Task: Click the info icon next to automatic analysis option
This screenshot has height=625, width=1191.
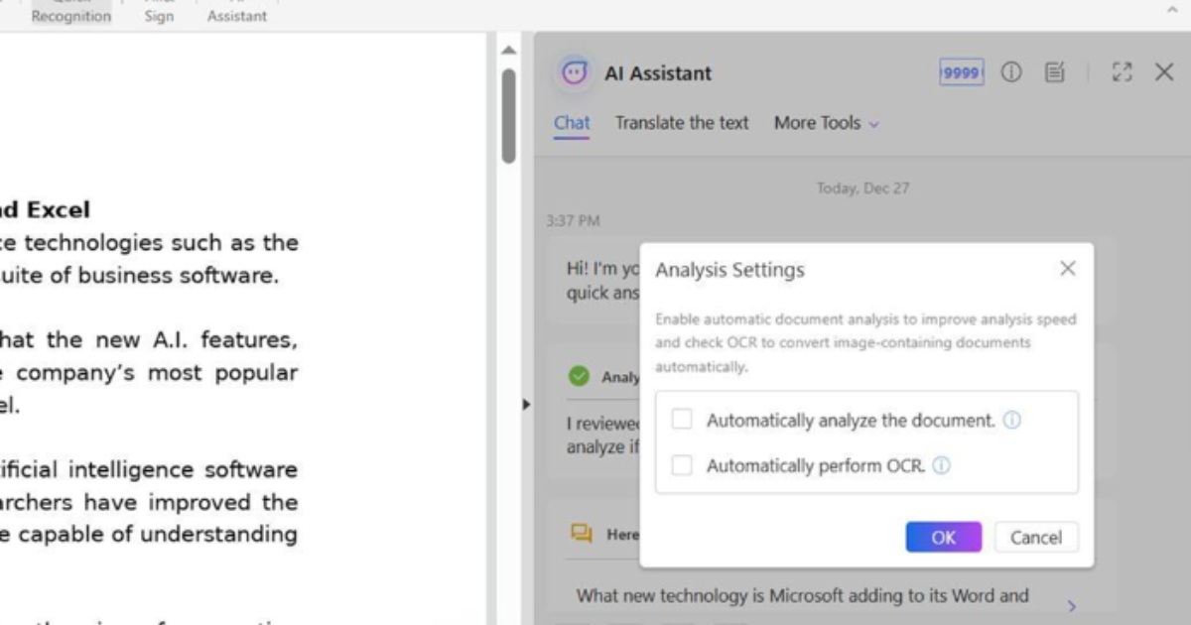Action: (1013, 420)
